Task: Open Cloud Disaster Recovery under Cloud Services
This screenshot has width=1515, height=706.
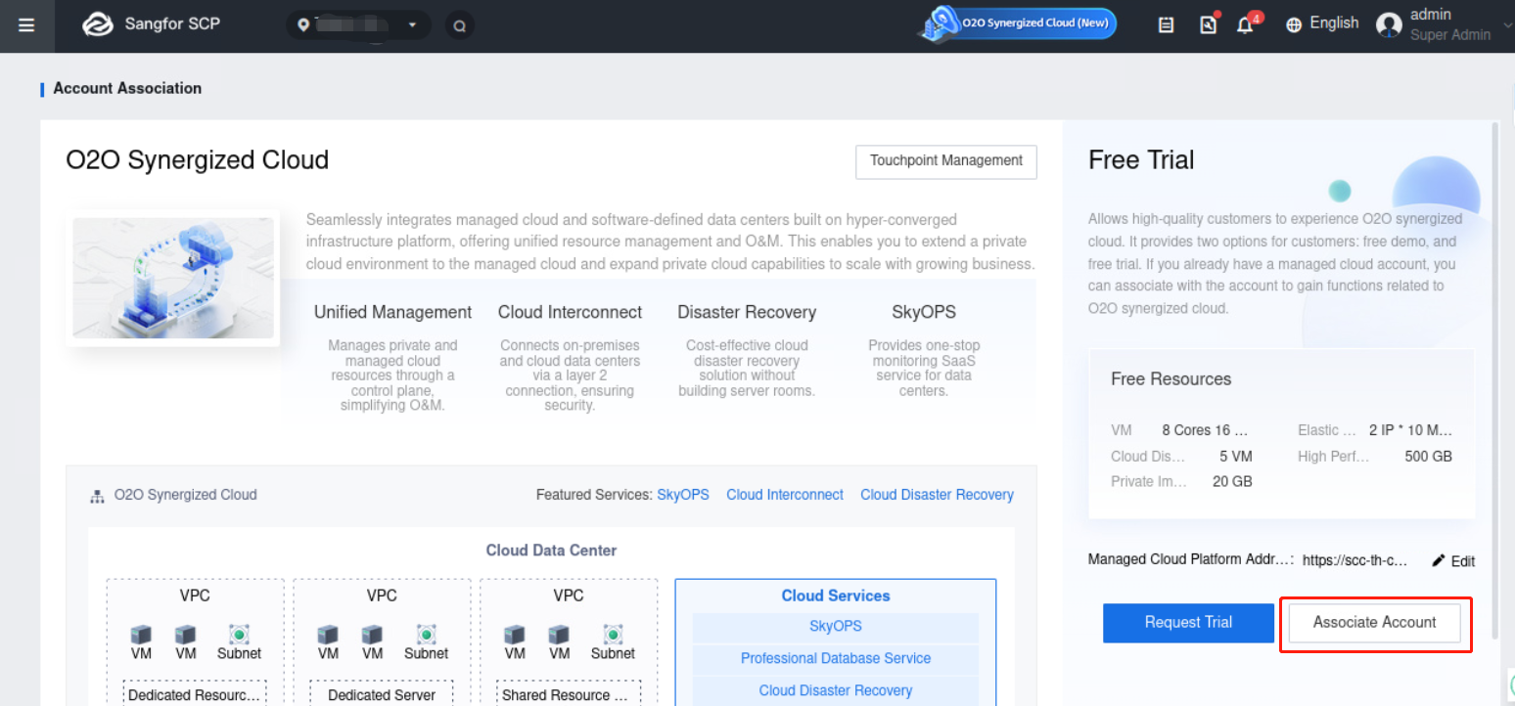Action: pyautogui.click(x=836, y=691)
